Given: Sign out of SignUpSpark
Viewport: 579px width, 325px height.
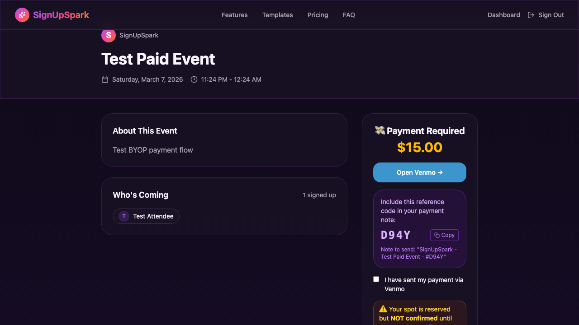Looking at the screenshot, I should click(550, 14).
